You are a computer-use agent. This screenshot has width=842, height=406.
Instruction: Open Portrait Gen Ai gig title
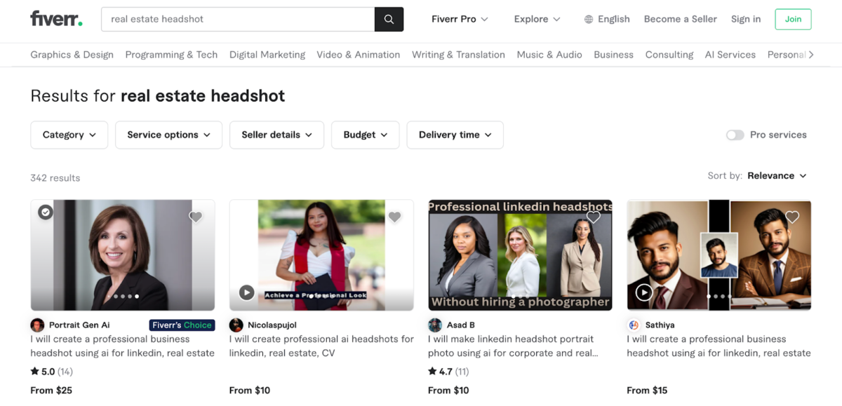tap(123, 346)
